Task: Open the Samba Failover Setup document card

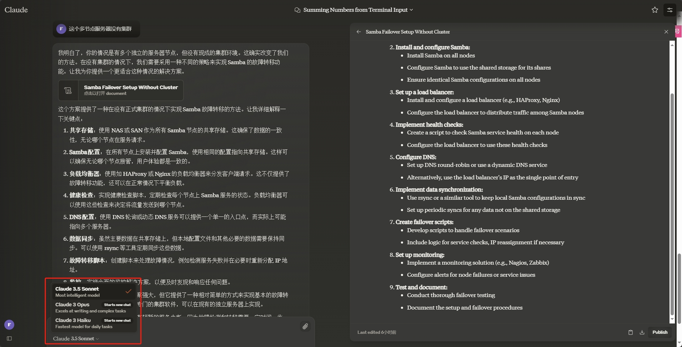Action: [121, 90]
